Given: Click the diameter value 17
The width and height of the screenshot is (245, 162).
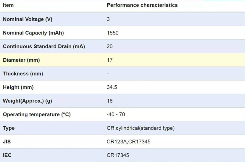Looking at the screenshot, I should coord(110,60).
